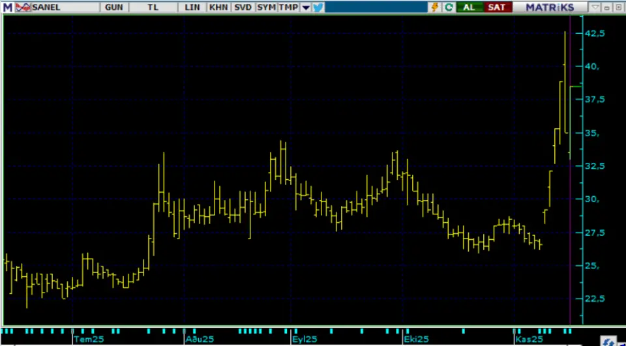Toggle the TL currency setting

[153, 7]
